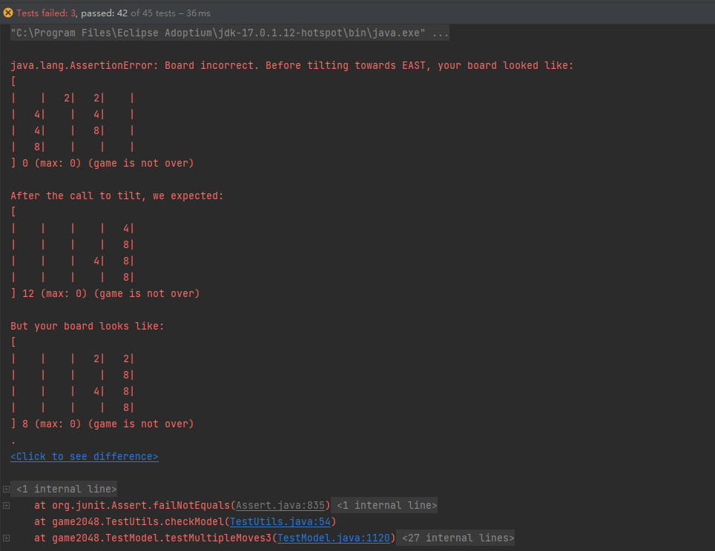The image size is (715, 551).
Task: Click the orange failed-tests status icon
Action: (x=7, y=13)
